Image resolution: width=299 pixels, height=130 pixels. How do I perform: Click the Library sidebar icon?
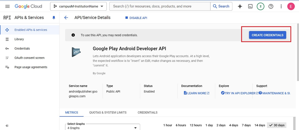pos(7,39)
